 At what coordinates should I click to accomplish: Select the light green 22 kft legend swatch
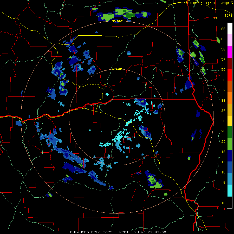230,144
